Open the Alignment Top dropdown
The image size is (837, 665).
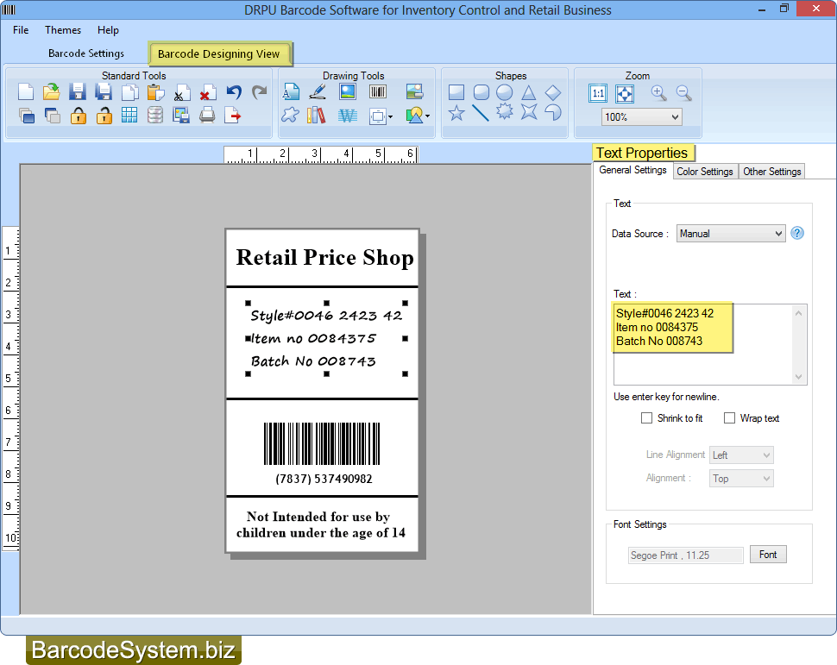(741, 479)
